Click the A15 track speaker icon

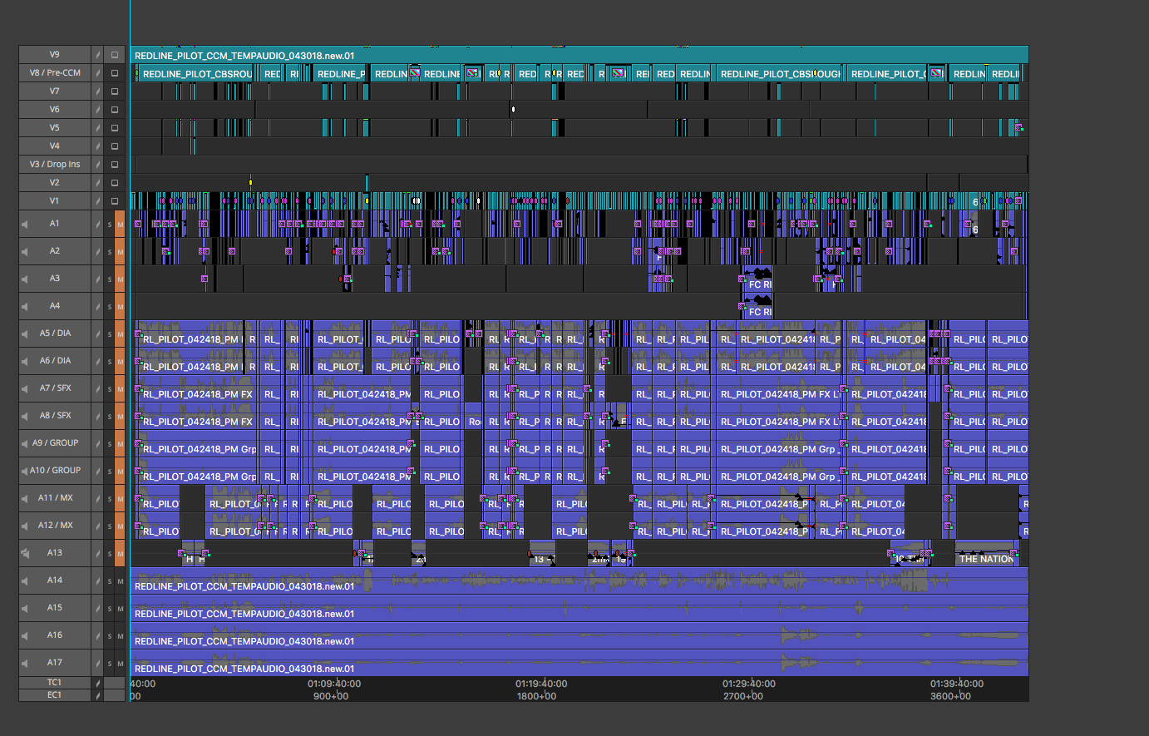tap(24, 609)
